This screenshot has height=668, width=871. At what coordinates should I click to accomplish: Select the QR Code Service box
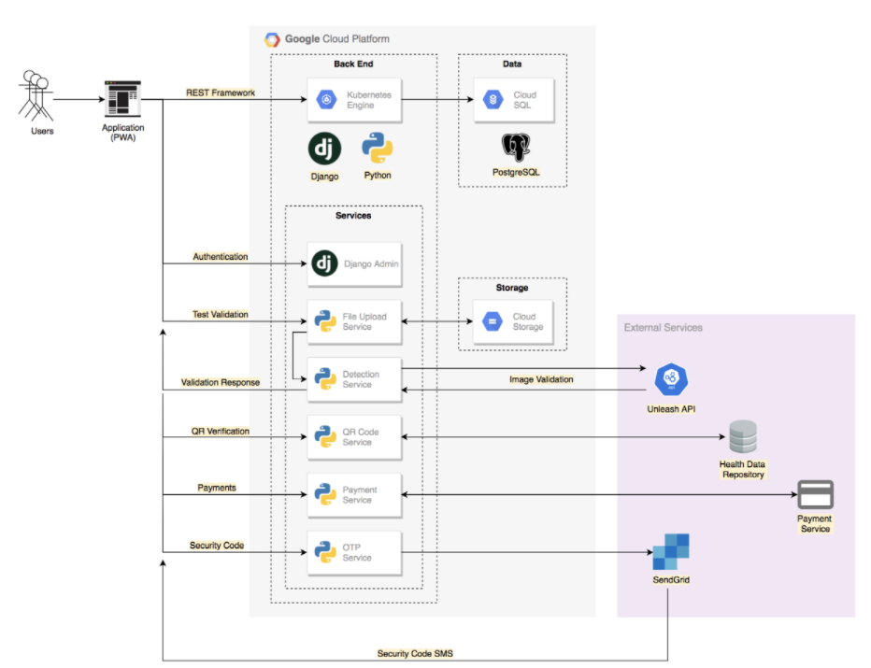click(x=354, y=437)
